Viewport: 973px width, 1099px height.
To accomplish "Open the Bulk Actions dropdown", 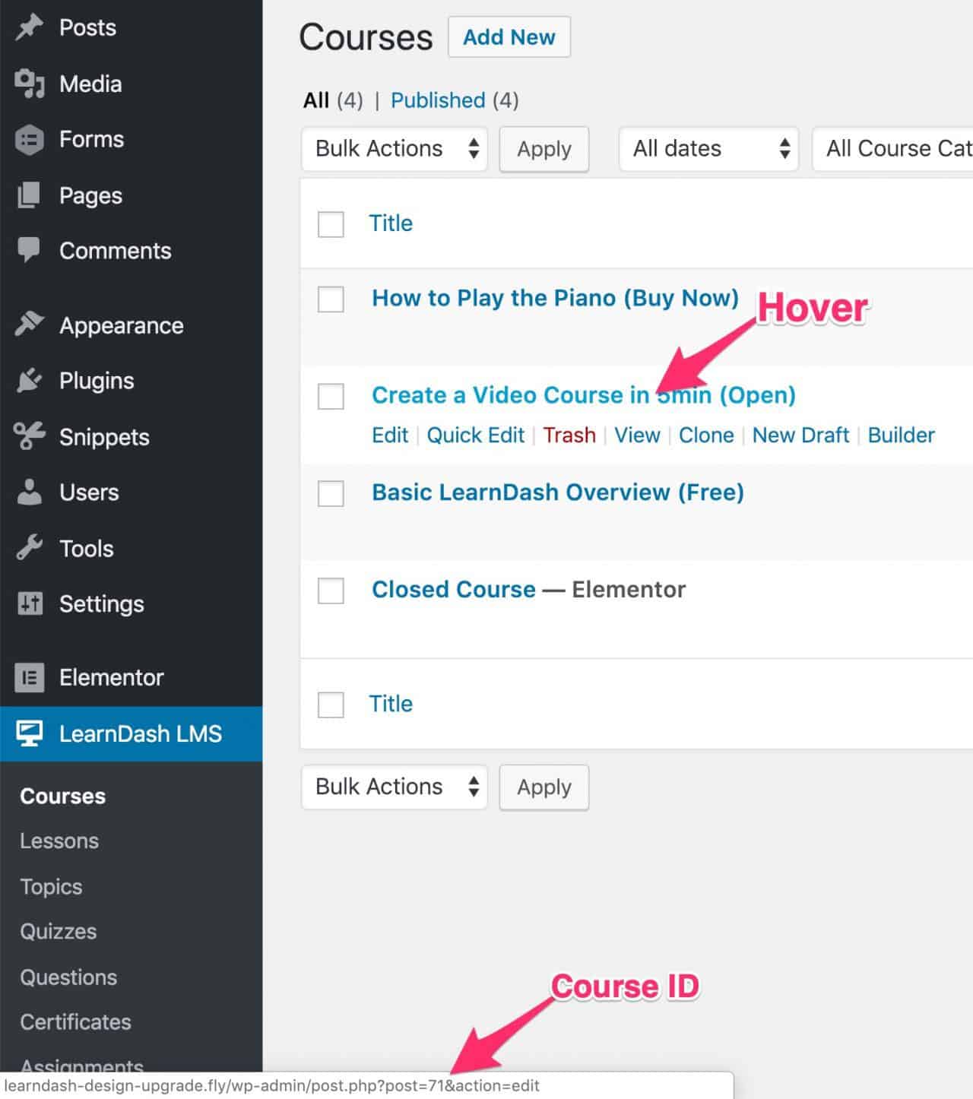I will 394,149.
